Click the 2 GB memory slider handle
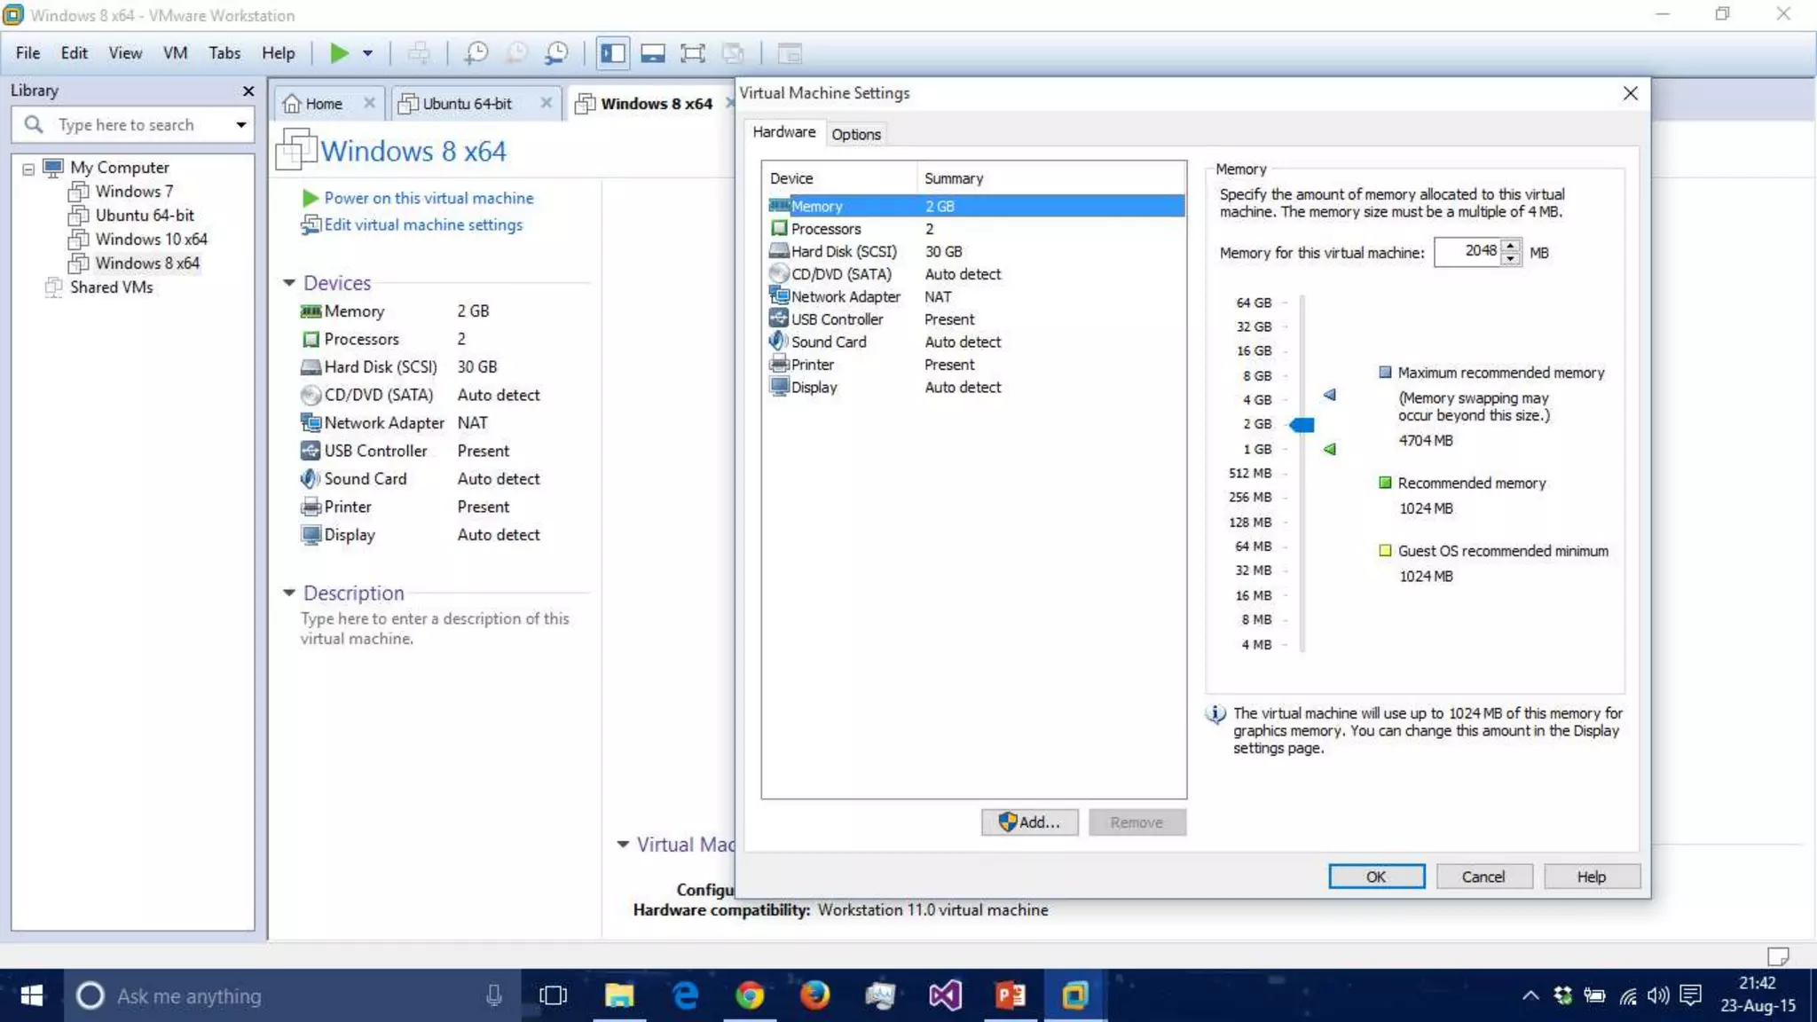 point(1302,425)
